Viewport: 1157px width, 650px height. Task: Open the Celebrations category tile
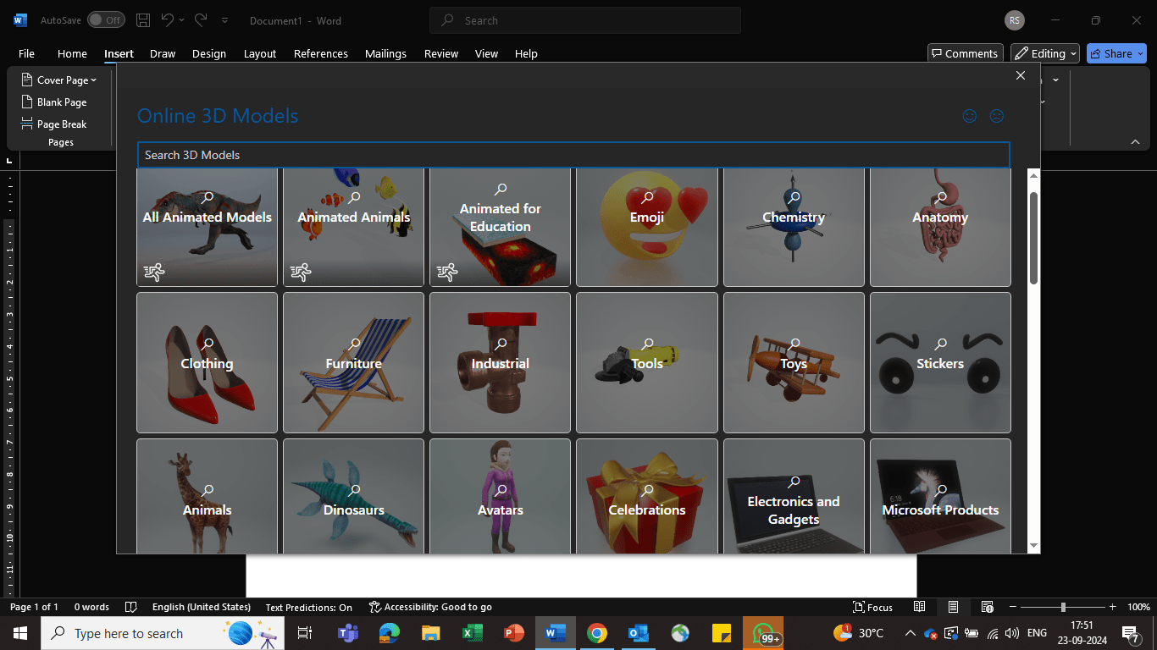[x=647, y=496]
